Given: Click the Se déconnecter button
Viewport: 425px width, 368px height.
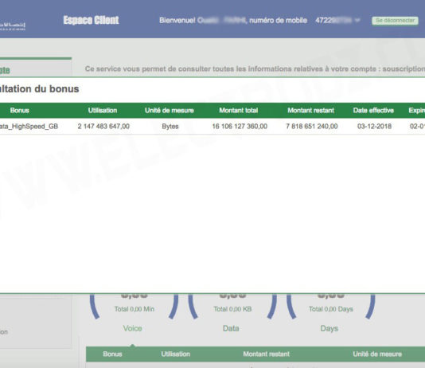Looking at the screenshot, I should [x=395, y=21].
